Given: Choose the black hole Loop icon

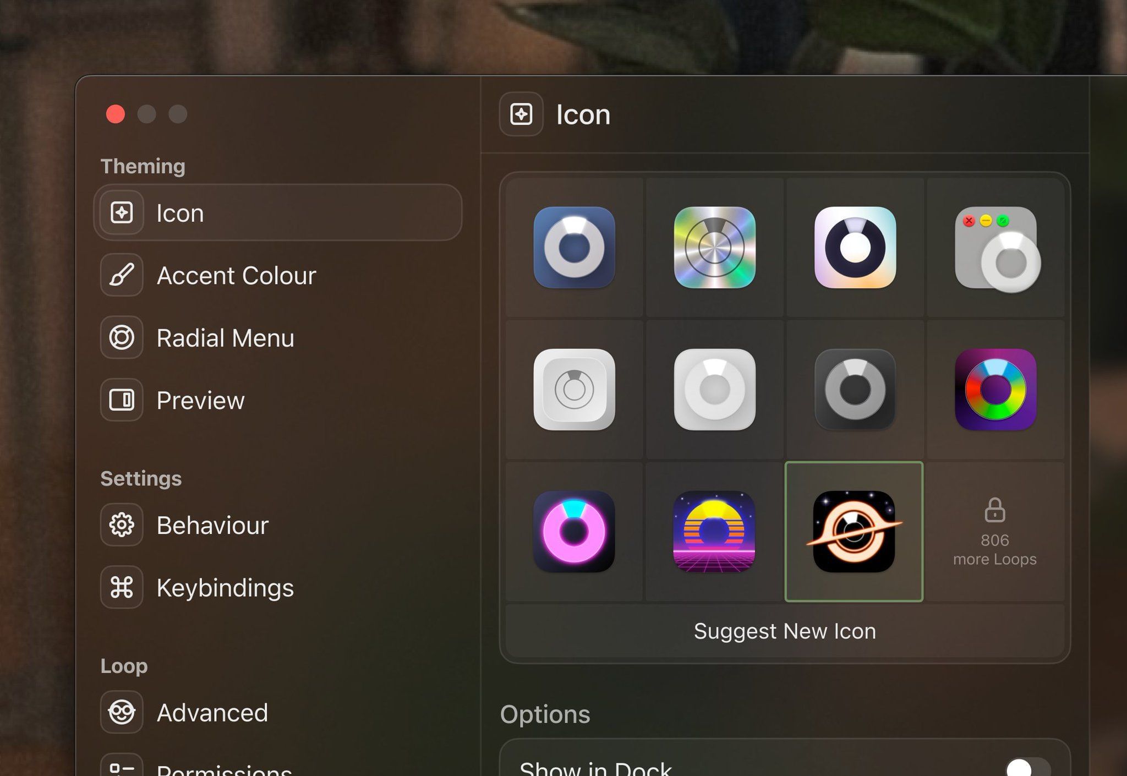Looking at the screenshot, I should (854, 530).
